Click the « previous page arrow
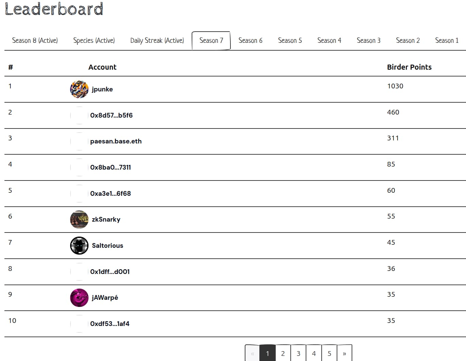The image size is (466, 361). pyautogui.click(x=252, y=354)
